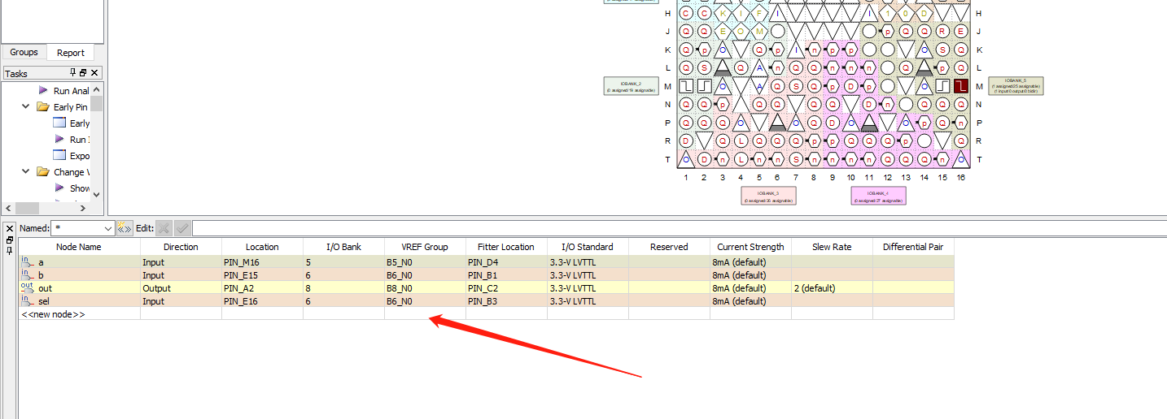
Task: Close the Tasks panel
Action: point(94,73)
